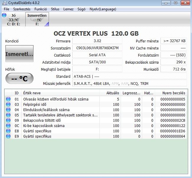Click the 712 óra power on hours field
Image resolution: width=192 pixels, height=178 pixels.
(174, 69)
